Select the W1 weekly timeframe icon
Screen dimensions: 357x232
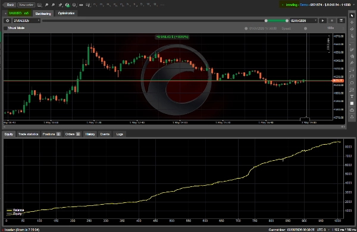[149, 5]
